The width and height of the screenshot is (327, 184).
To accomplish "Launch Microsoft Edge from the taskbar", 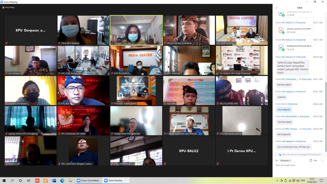I will [x=62, y=180].
